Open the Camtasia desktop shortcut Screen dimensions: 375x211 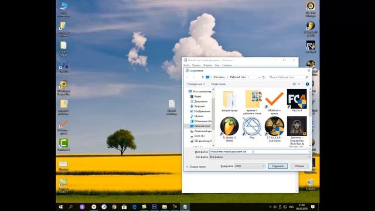coord(63,145)
